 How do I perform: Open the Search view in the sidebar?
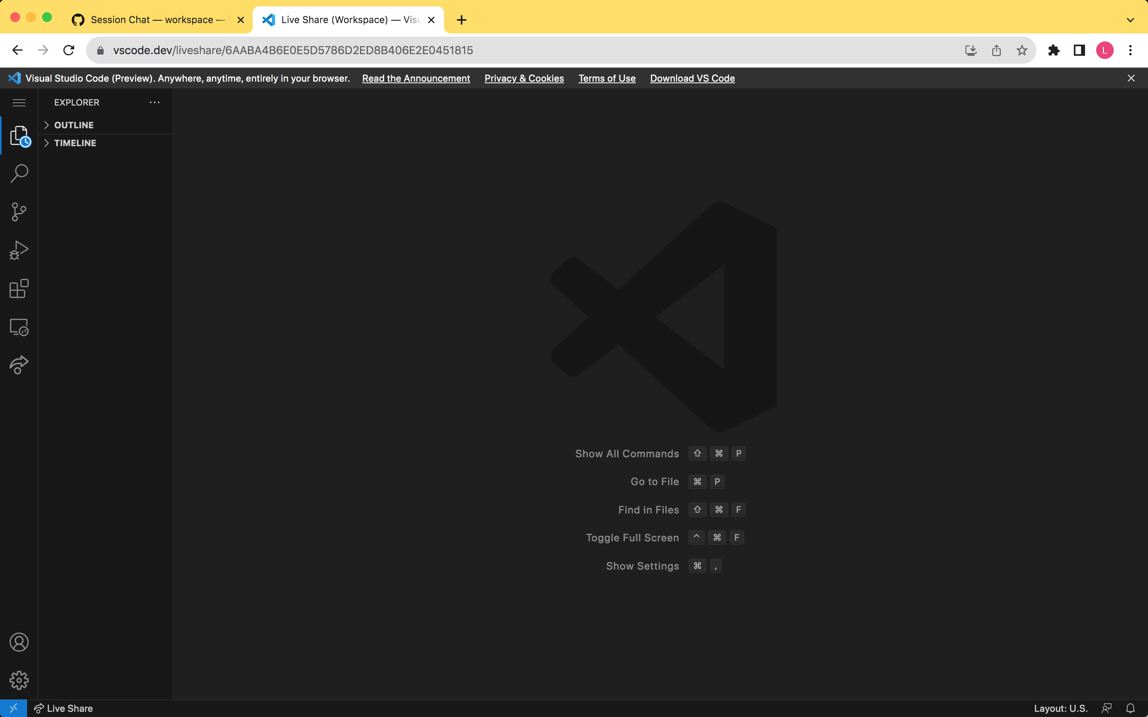click(19, 174)
